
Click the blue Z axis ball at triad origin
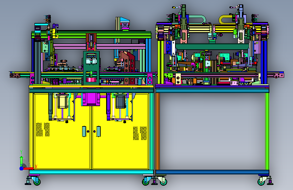21,168
